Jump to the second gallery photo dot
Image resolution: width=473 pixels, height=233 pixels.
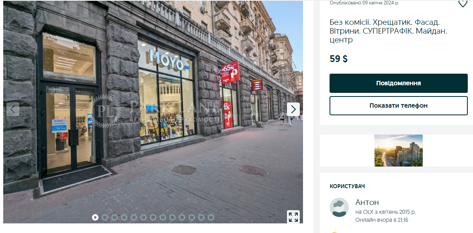coord(104,217)
